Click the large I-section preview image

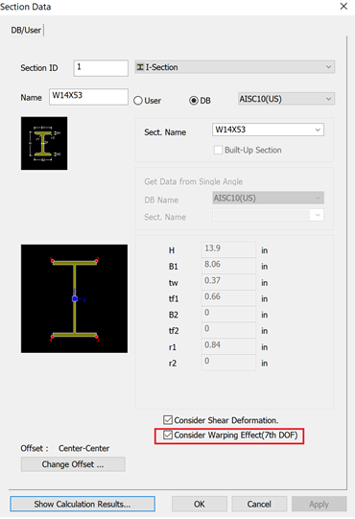tap(74, 298)
